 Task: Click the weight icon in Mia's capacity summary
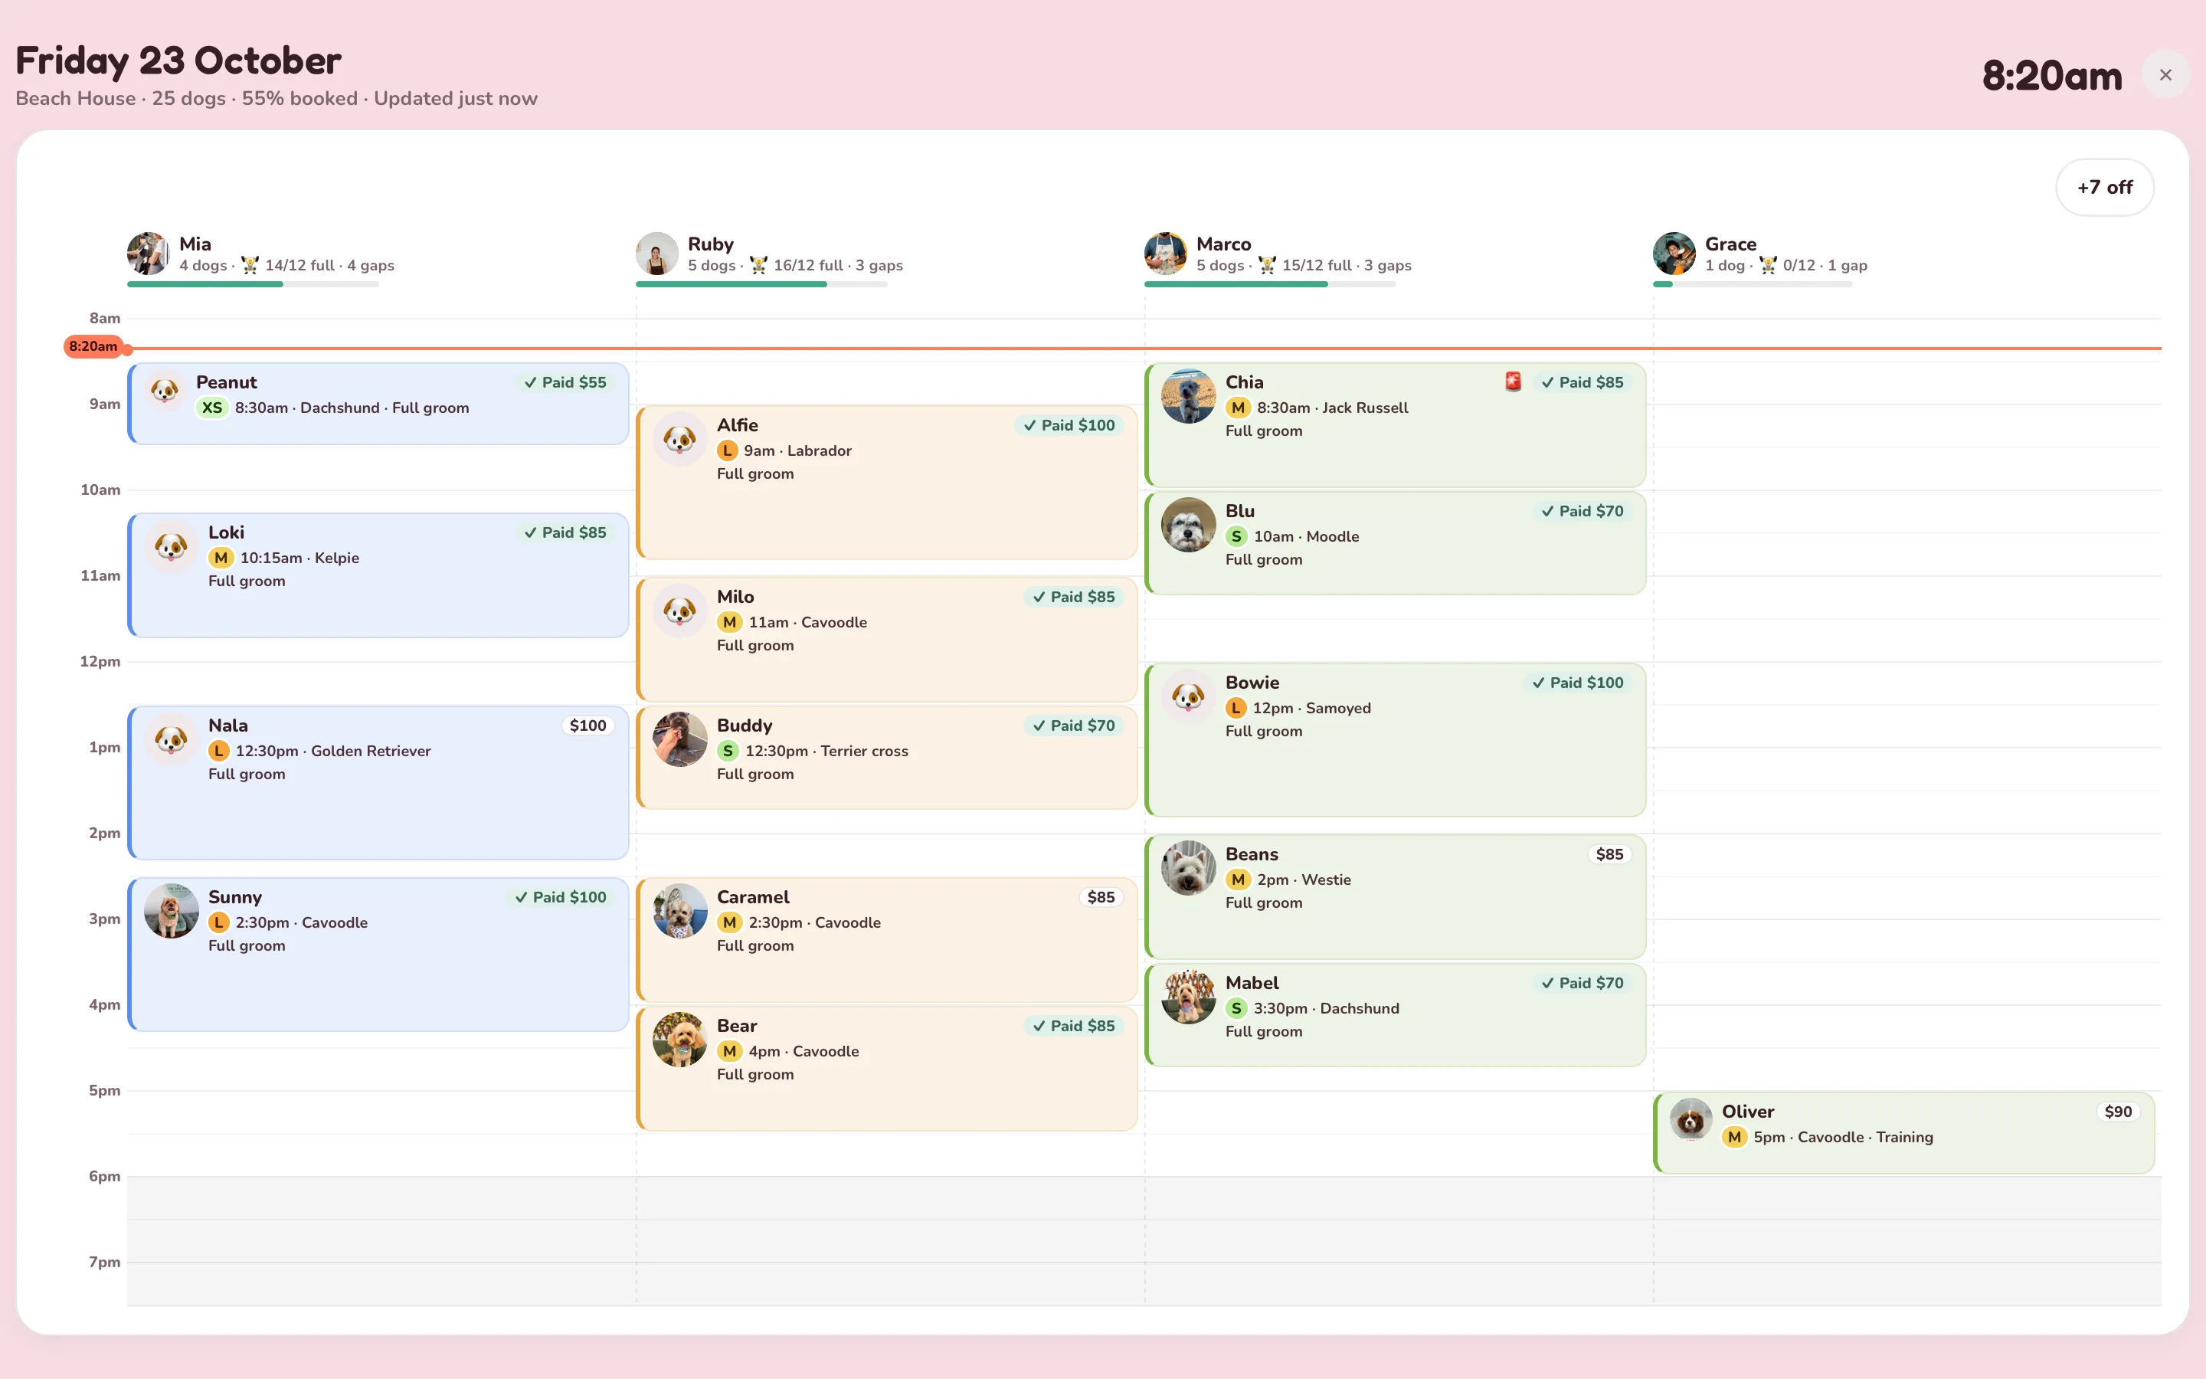click(x=250, y=265)
